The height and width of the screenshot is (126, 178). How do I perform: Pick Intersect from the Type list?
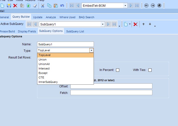click(65, 68)
